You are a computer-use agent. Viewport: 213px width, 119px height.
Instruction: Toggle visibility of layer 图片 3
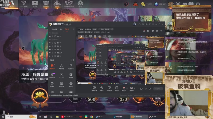click(x=50, y=39)
